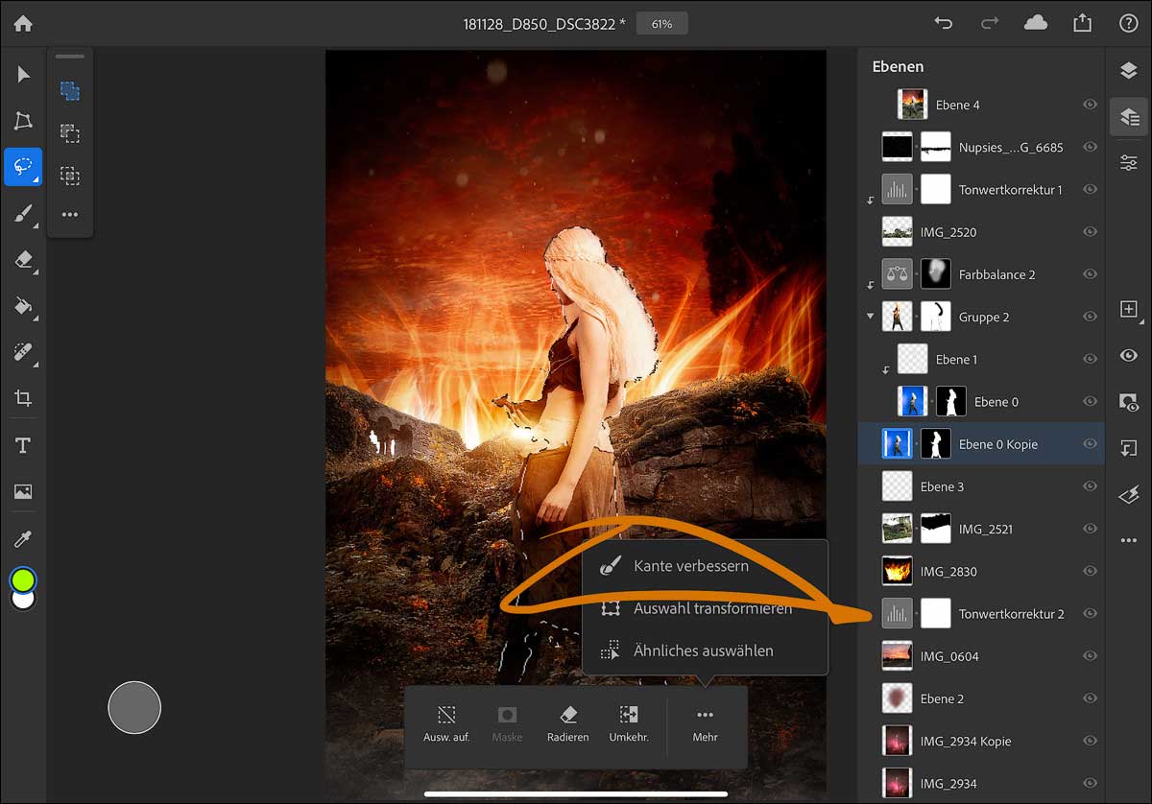1152x804 pixels.
Task: Open the 61% zoom level dropdown
Action: coord(661,24)
